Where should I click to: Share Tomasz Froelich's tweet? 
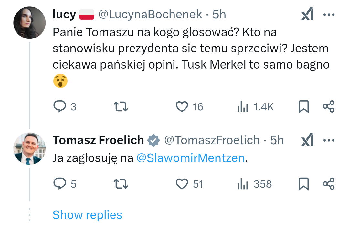pos(329,184)
